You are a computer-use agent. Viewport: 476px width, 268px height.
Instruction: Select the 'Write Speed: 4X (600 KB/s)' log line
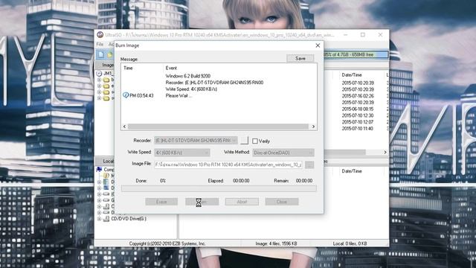(191, 89)
